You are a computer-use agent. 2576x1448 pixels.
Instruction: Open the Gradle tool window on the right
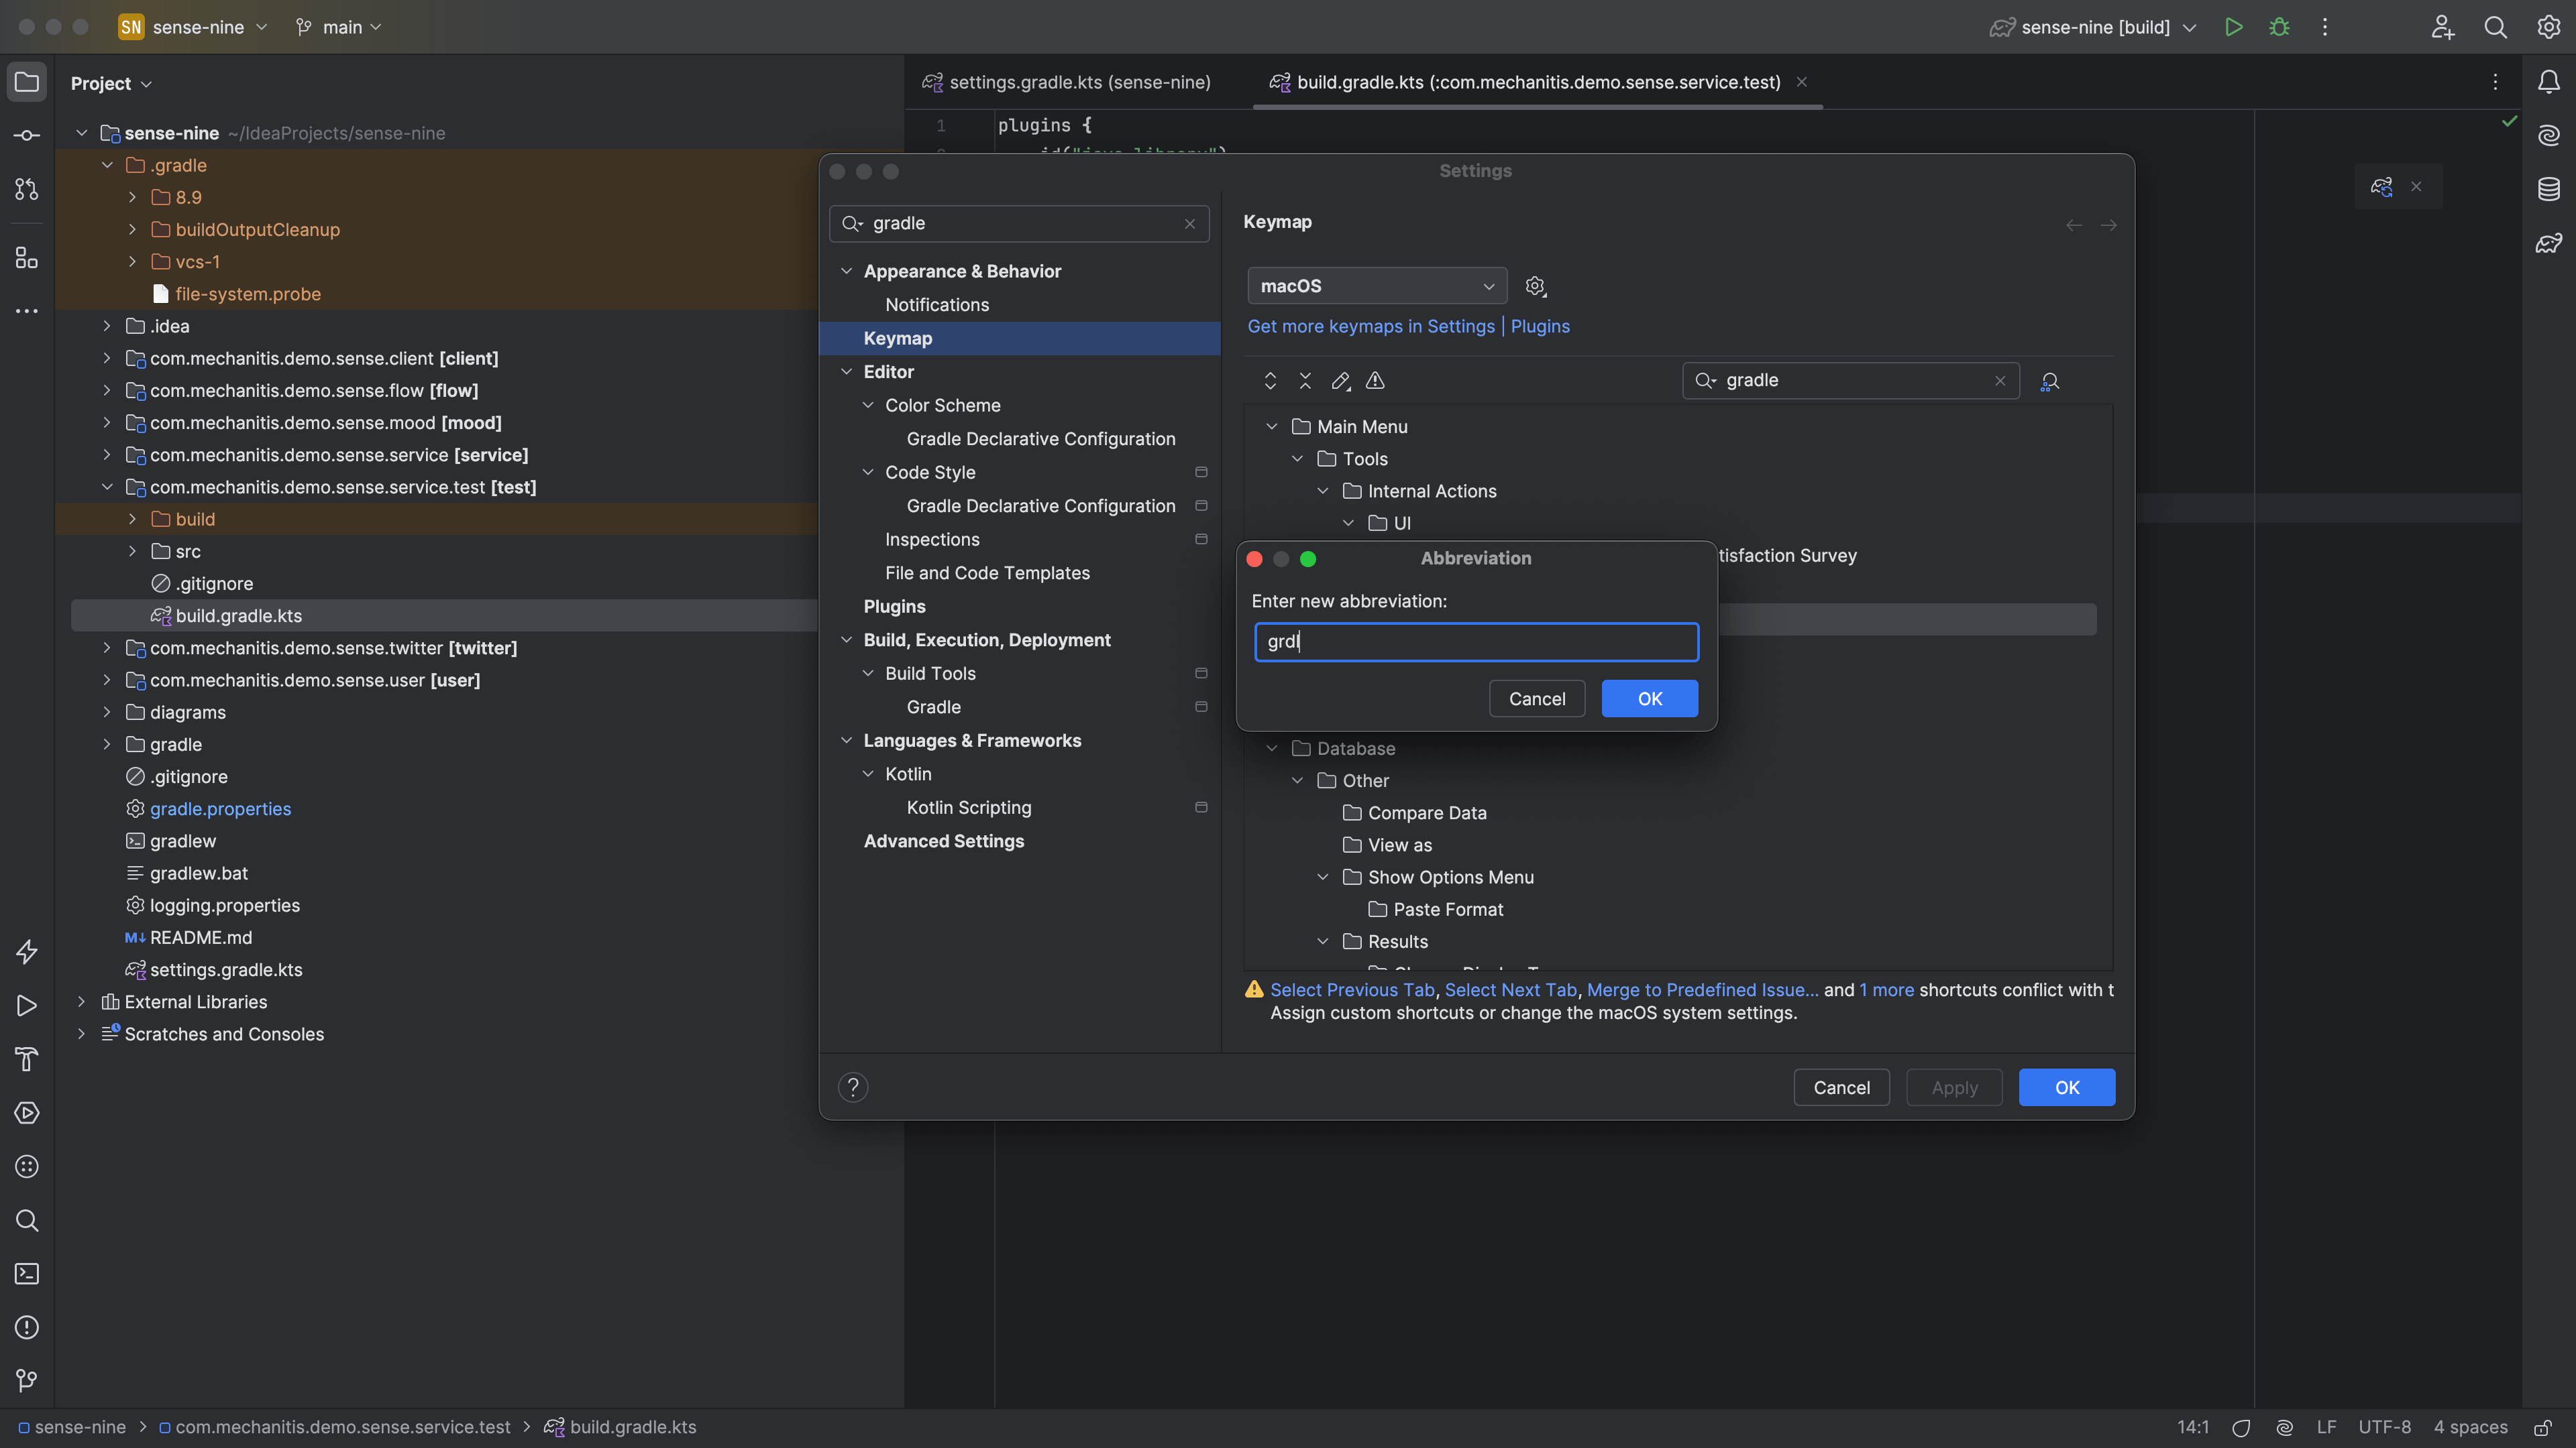pos(2549,243)
